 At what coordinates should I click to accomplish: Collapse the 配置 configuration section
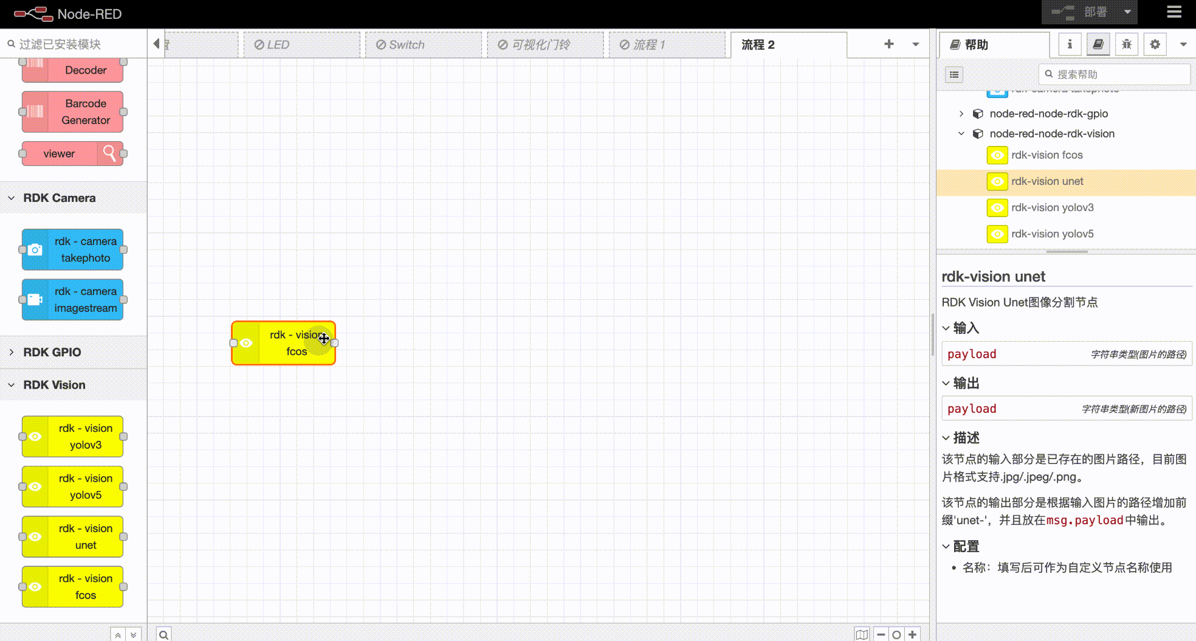click(961, 546)
